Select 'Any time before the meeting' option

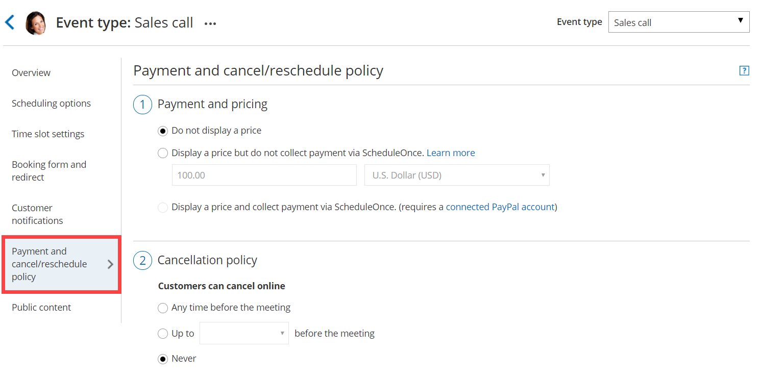pyautogui.click(x=163, y=308)
